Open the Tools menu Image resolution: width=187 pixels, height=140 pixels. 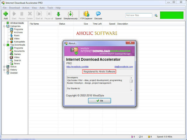point(50,8)
